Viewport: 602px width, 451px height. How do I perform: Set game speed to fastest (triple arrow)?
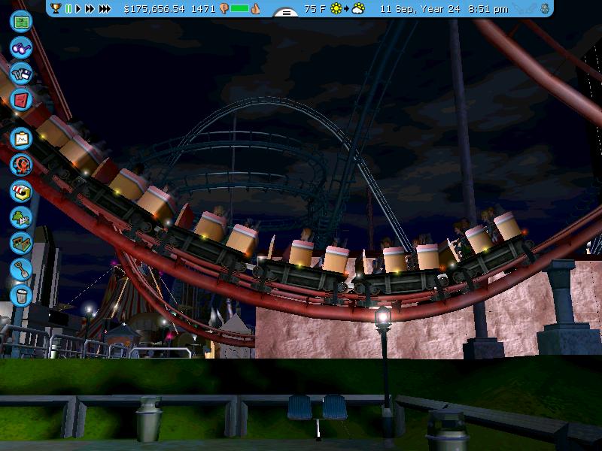pyautogui.click(x=105, y=8)
